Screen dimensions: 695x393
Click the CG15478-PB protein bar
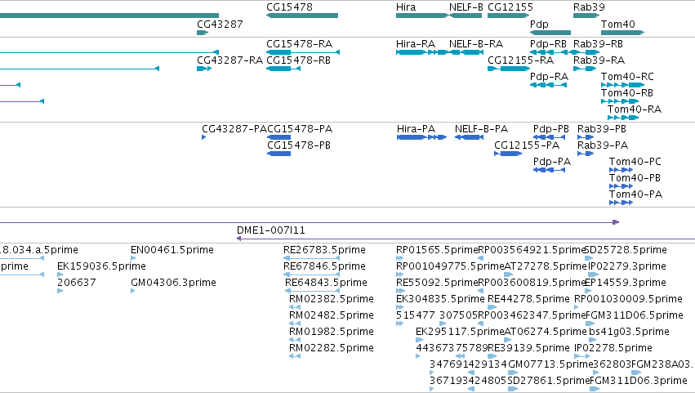point(278,154)
